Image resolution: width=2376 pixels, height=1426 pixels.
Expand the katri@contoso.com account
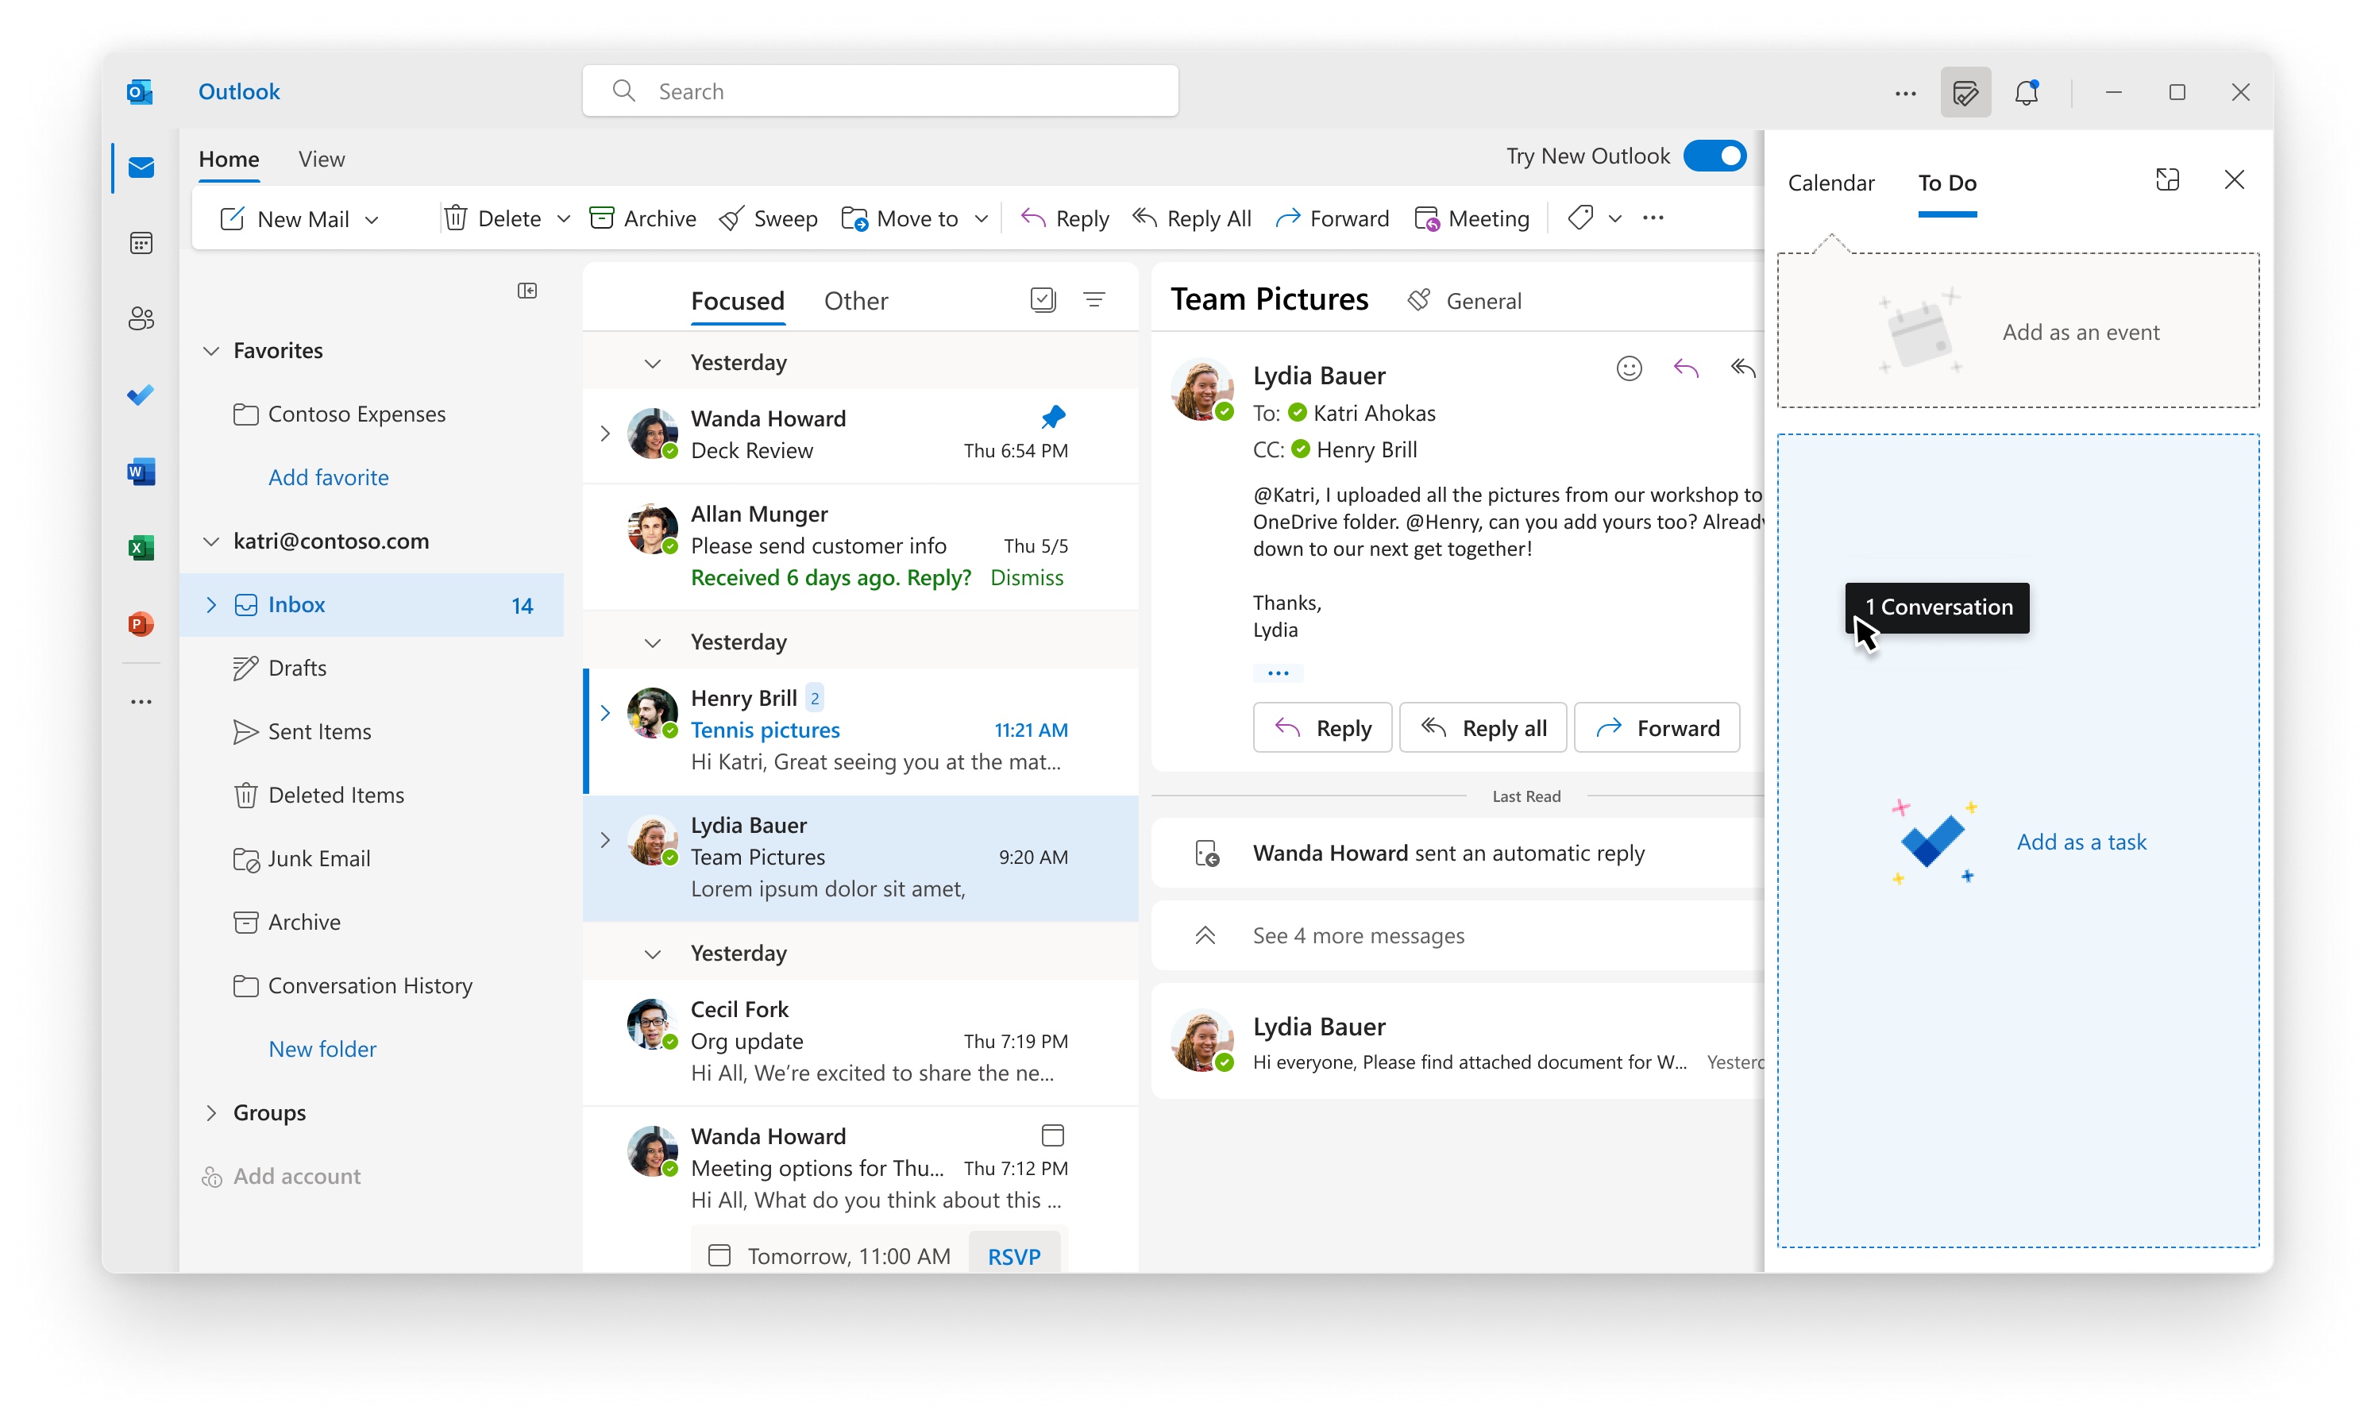click(209, 540)
